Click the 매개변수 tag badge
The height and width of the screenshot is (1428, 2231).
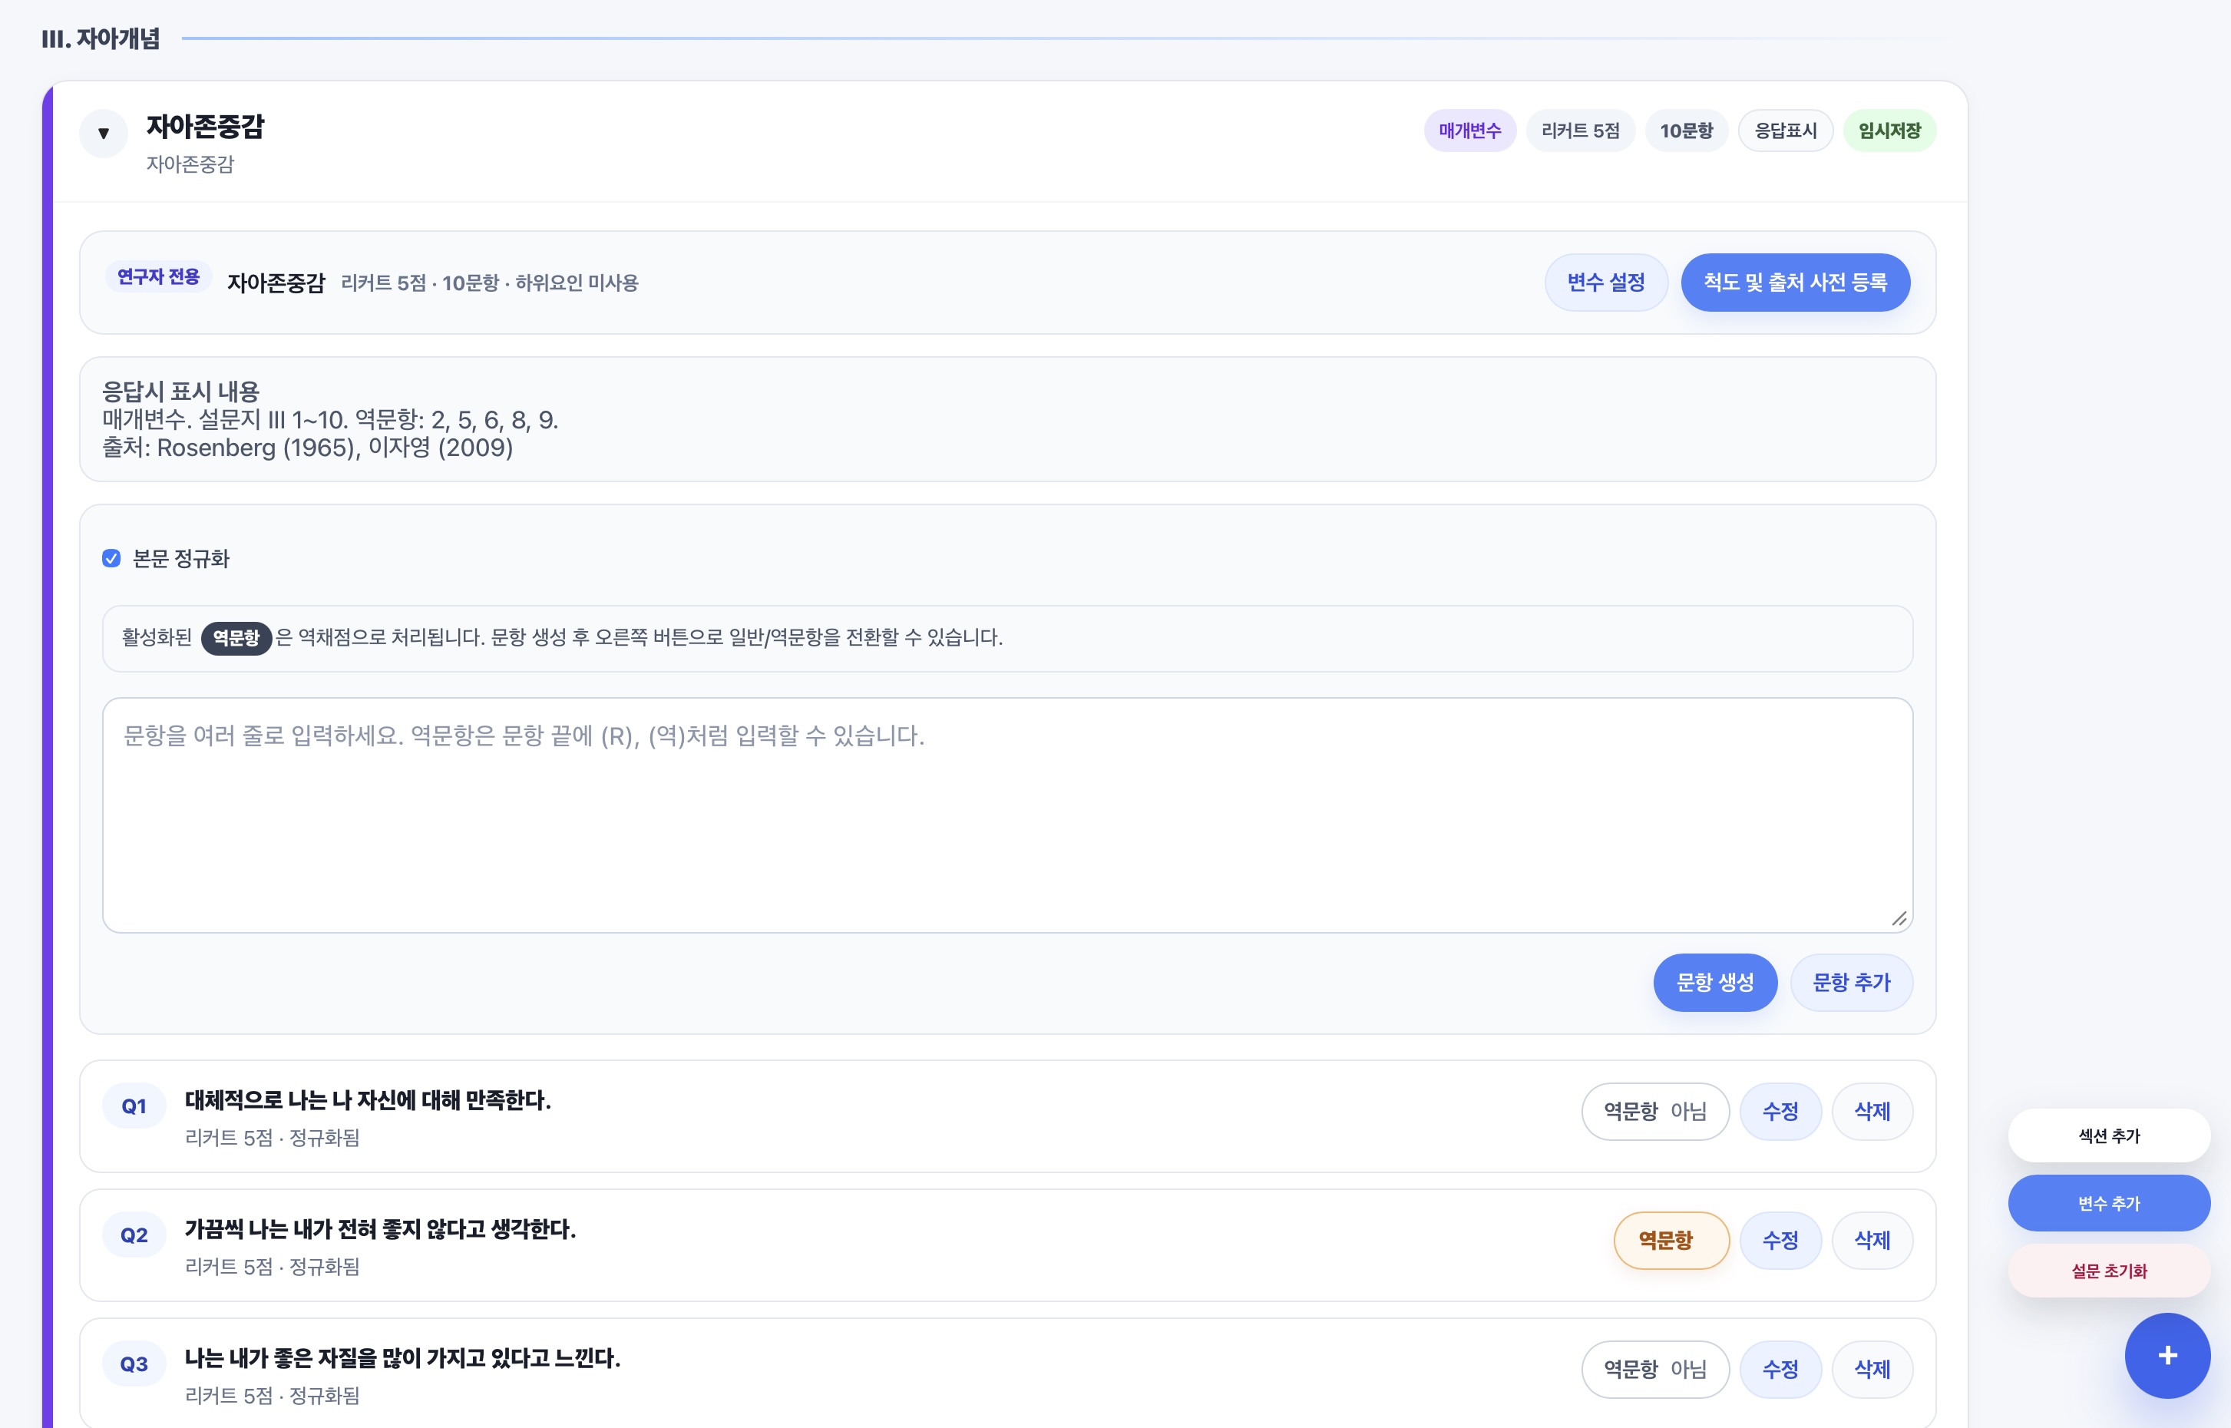1469,131
